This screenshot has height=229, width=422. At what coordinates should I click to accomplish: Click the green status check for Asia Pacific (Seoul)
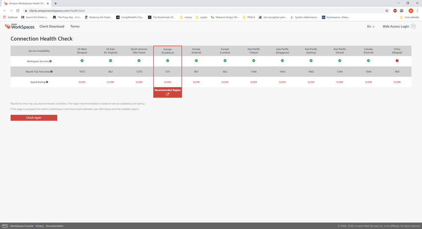340,61
